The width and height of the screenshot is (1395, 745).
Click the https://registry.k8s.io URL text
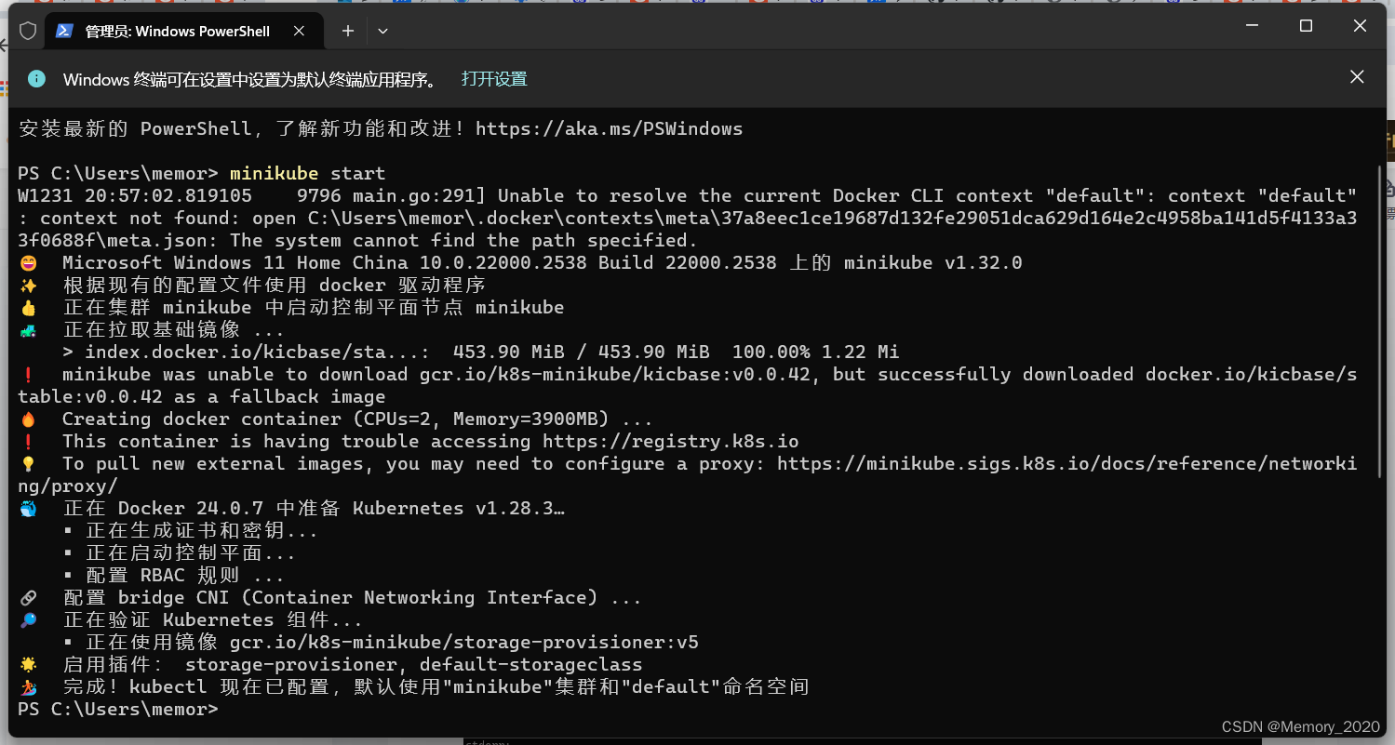pyautogui.click(x=670, y=441)
